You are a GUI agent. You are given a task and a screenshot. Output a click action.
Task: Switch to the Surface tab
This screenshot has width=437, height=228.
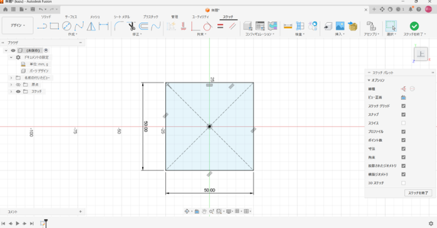[71, 17]
